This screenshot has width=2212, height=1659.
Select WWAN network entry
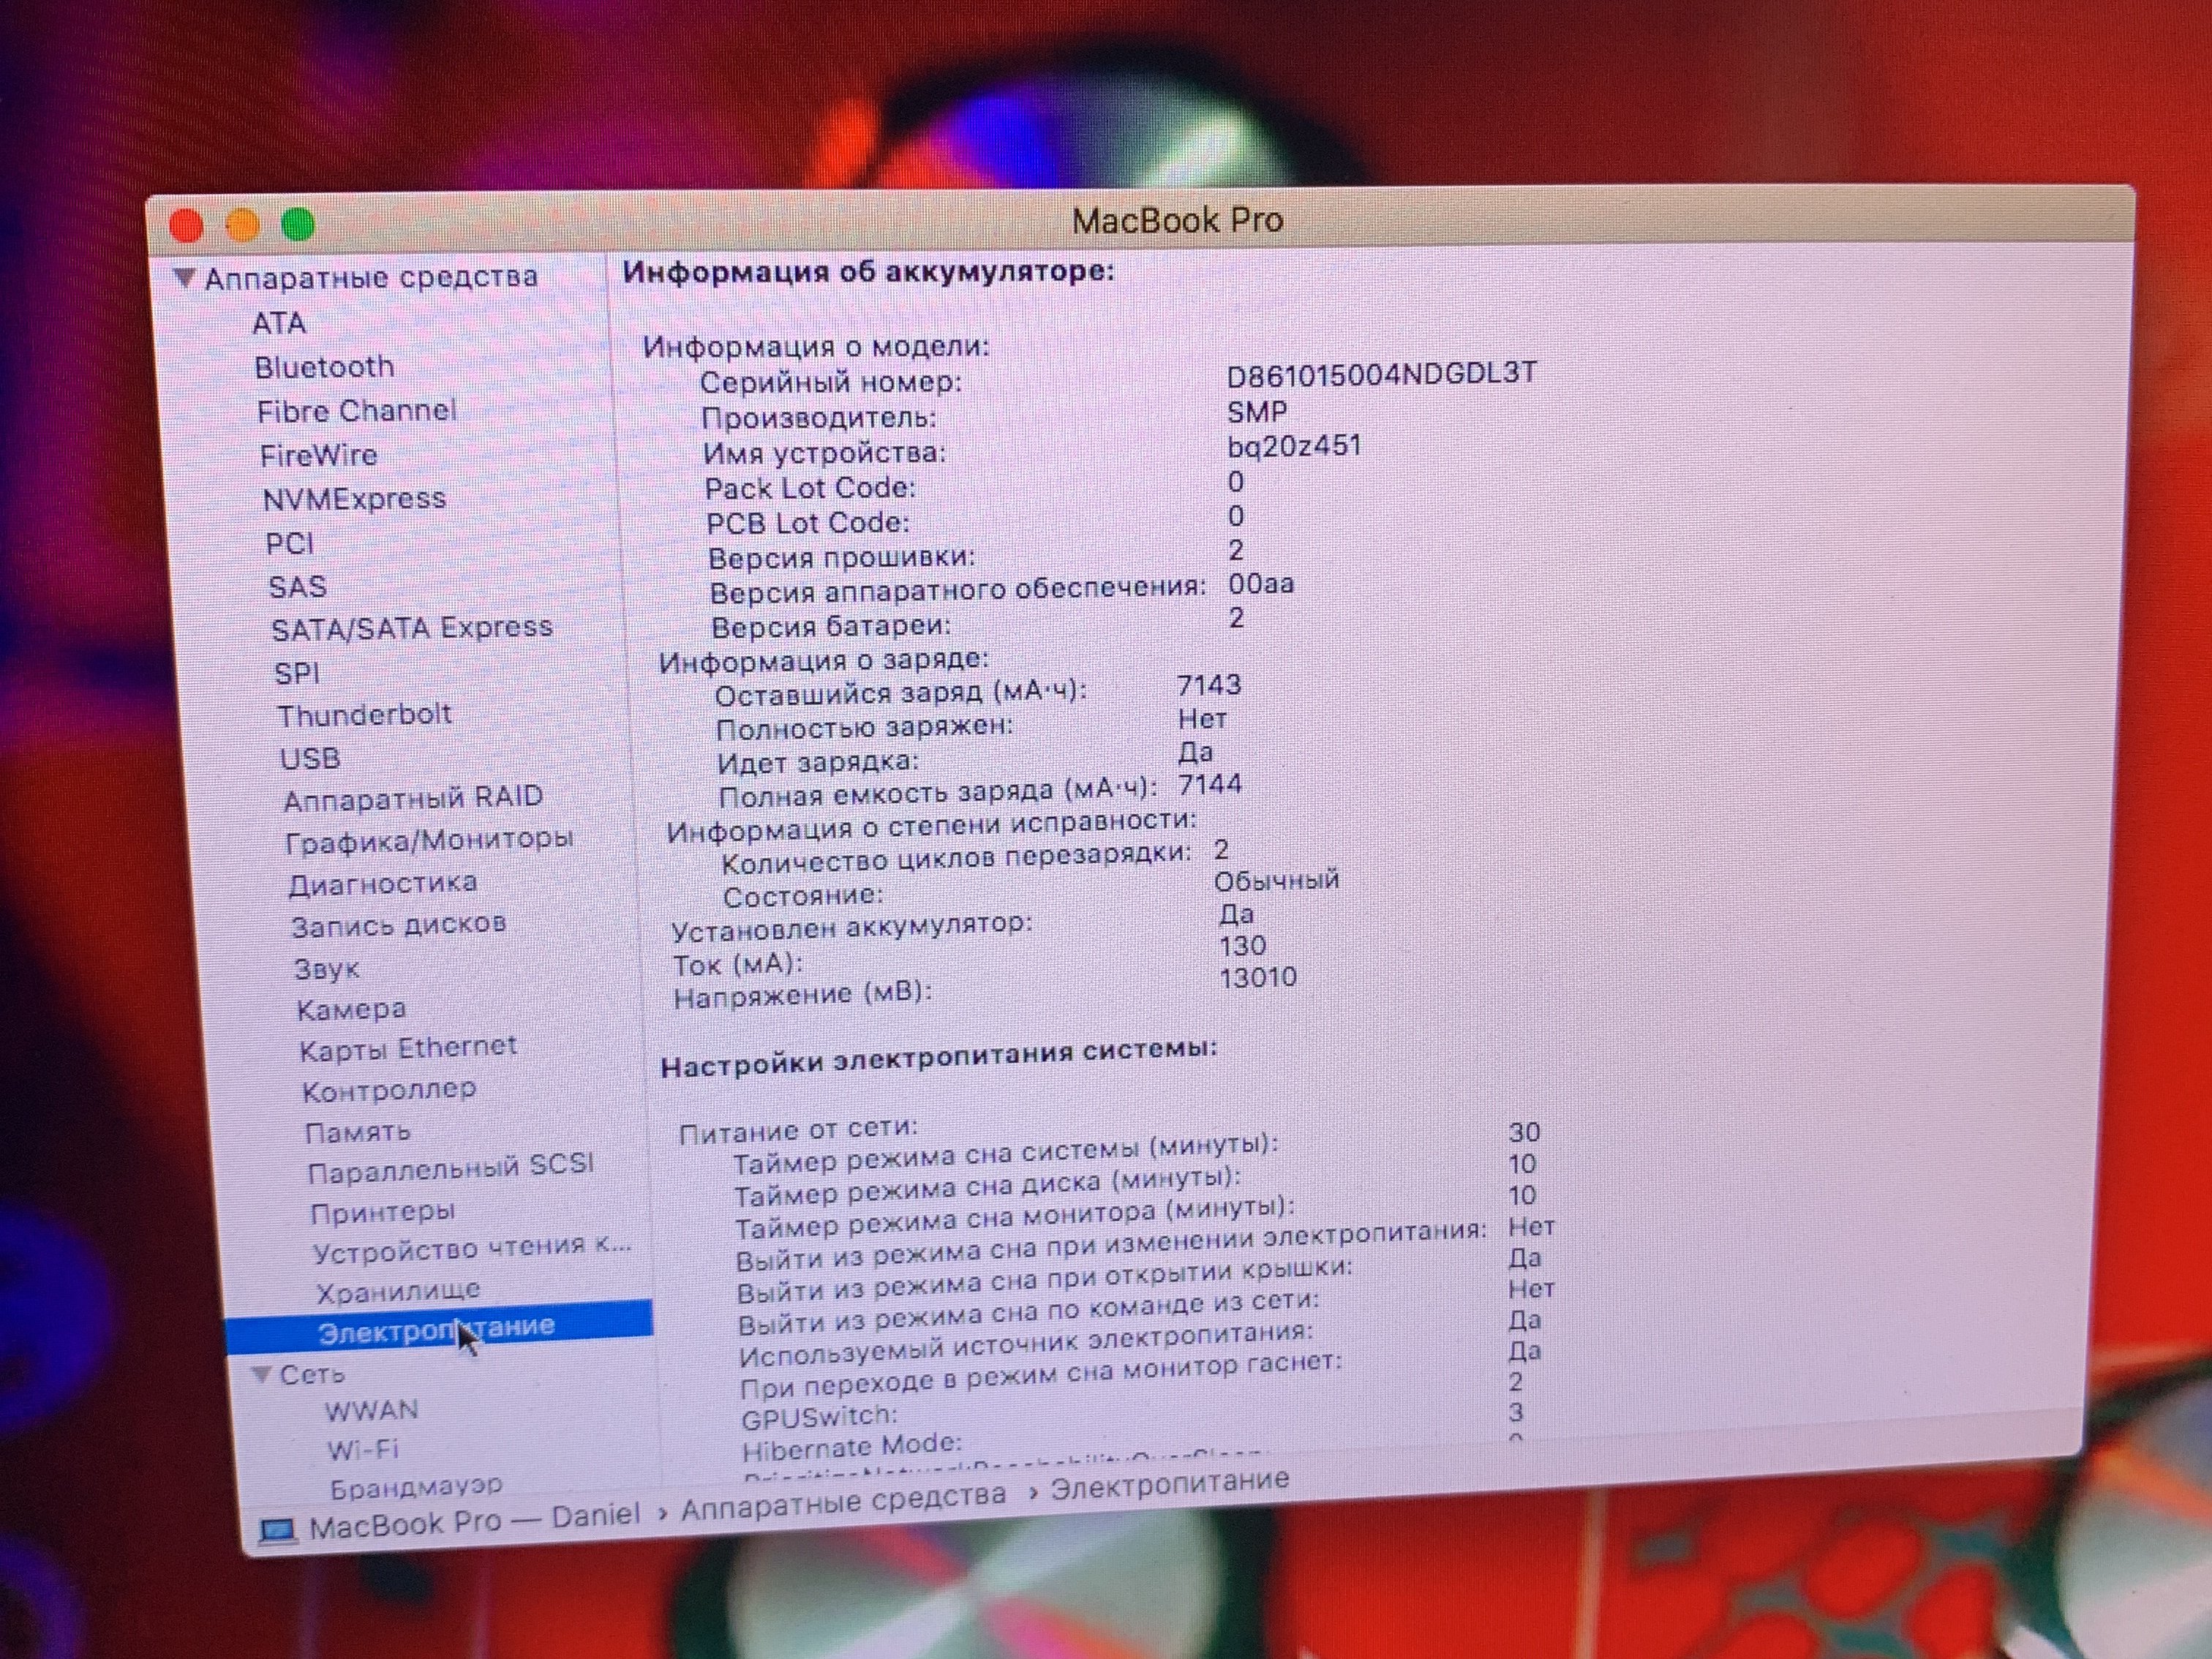[x=371, y=1410]
